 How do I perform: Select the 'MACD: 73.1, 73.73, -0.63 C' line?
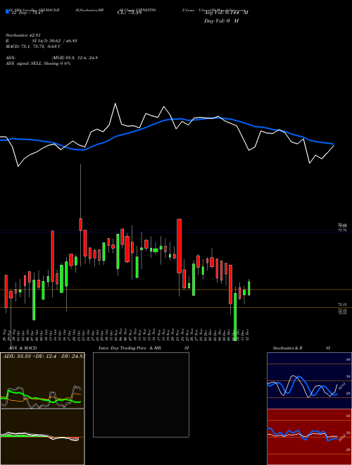click(33, 46)
